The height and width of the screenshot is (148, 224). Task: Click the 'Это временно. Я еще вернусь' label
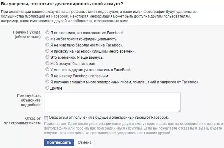pyautogui.click(x=77, y=57)
